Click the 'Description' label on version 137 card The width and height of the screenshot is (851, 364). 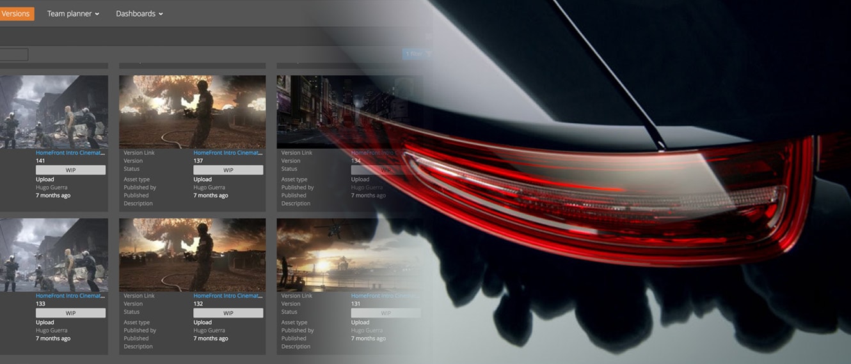click(x=138, y=204)
